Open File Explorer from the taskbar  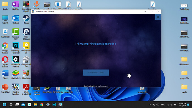pyautogui.click(x=36, y=105)
